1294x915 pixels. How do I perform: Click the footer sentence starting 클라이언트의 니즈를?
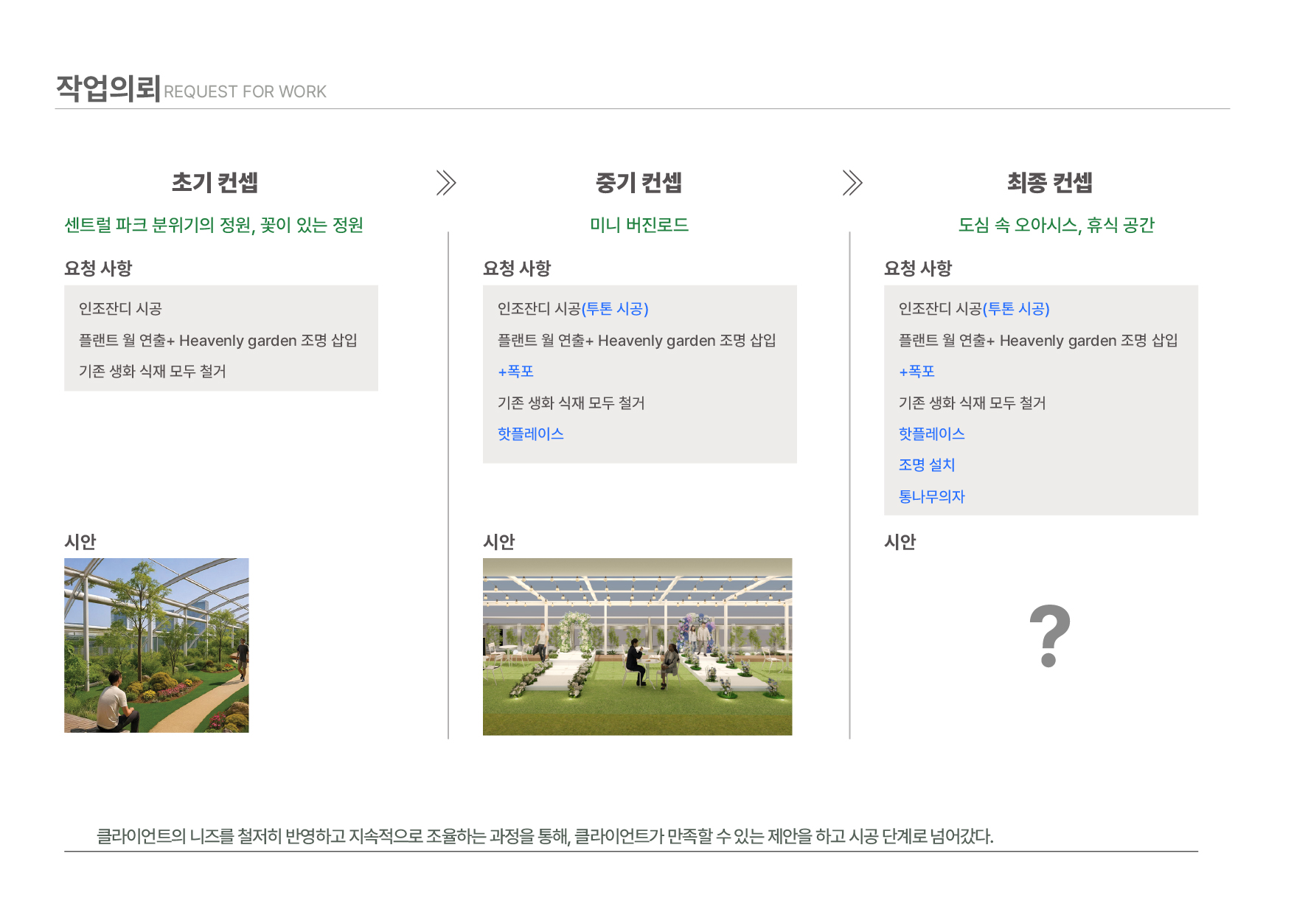(x=545, y=836)
